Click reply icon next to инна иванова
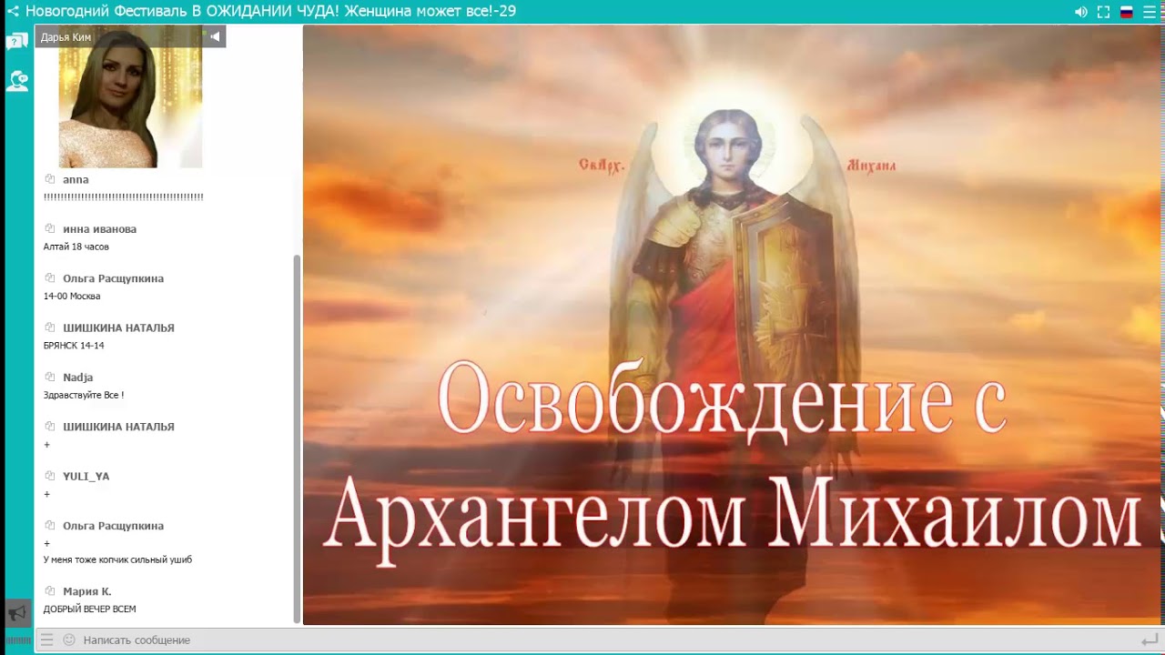1165x655 pixels. click(50, 228)
